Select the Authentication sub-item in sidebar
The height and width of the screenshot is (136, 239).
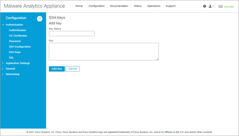[18, 30]
